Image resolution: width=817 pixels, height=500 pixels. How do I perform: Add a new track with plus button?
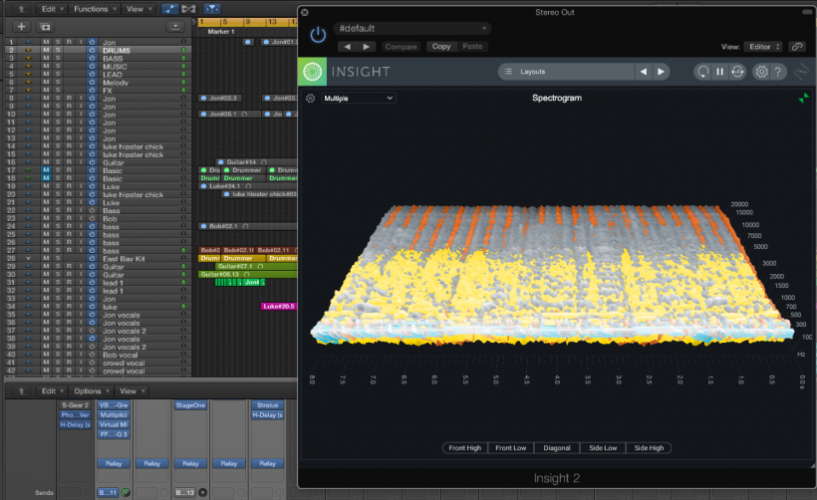click(x=20, y=26)
